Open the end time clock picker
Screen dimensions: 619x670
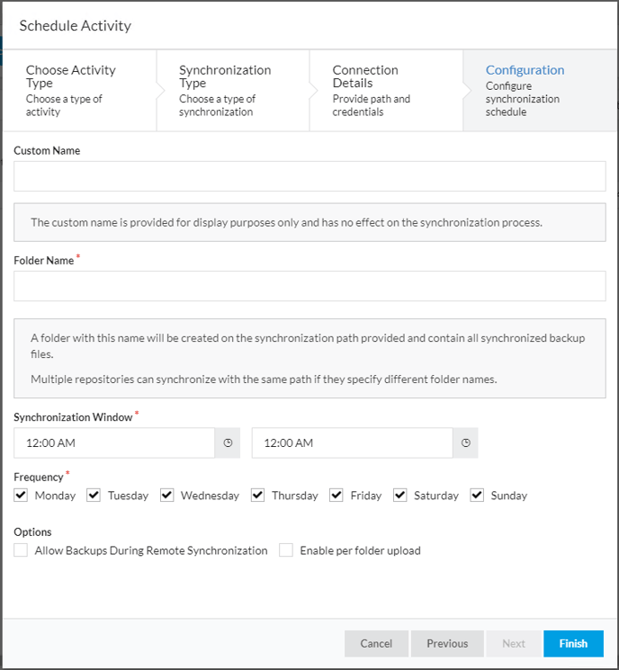(x=465, y=442)
